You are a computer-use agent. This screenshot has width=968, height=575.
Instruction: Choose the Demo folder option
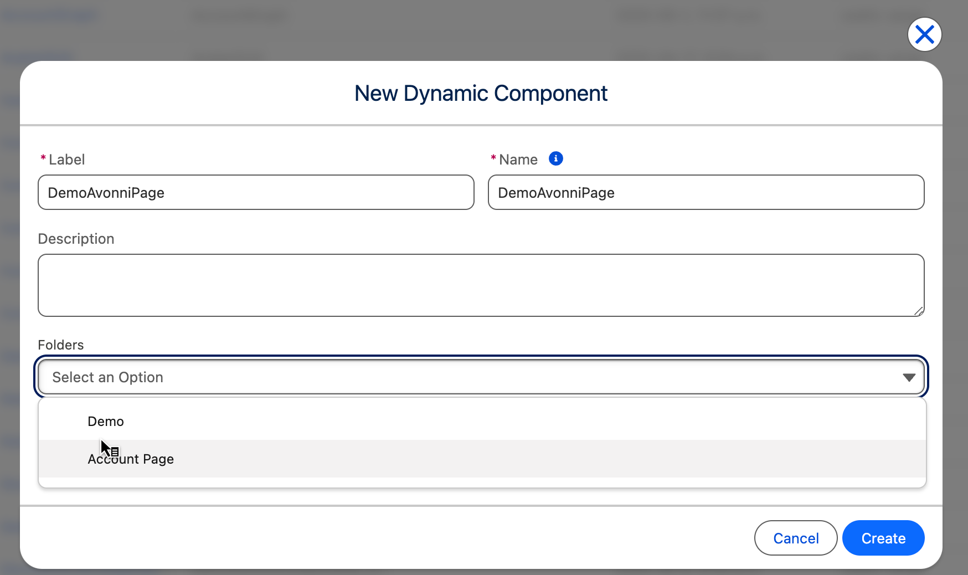[106, 422]
